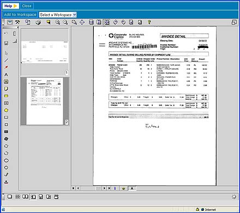The height and width of the screenshot is (213, 240).
Task: Toggle the single page layout view
Action: click(x=10, y=197)
